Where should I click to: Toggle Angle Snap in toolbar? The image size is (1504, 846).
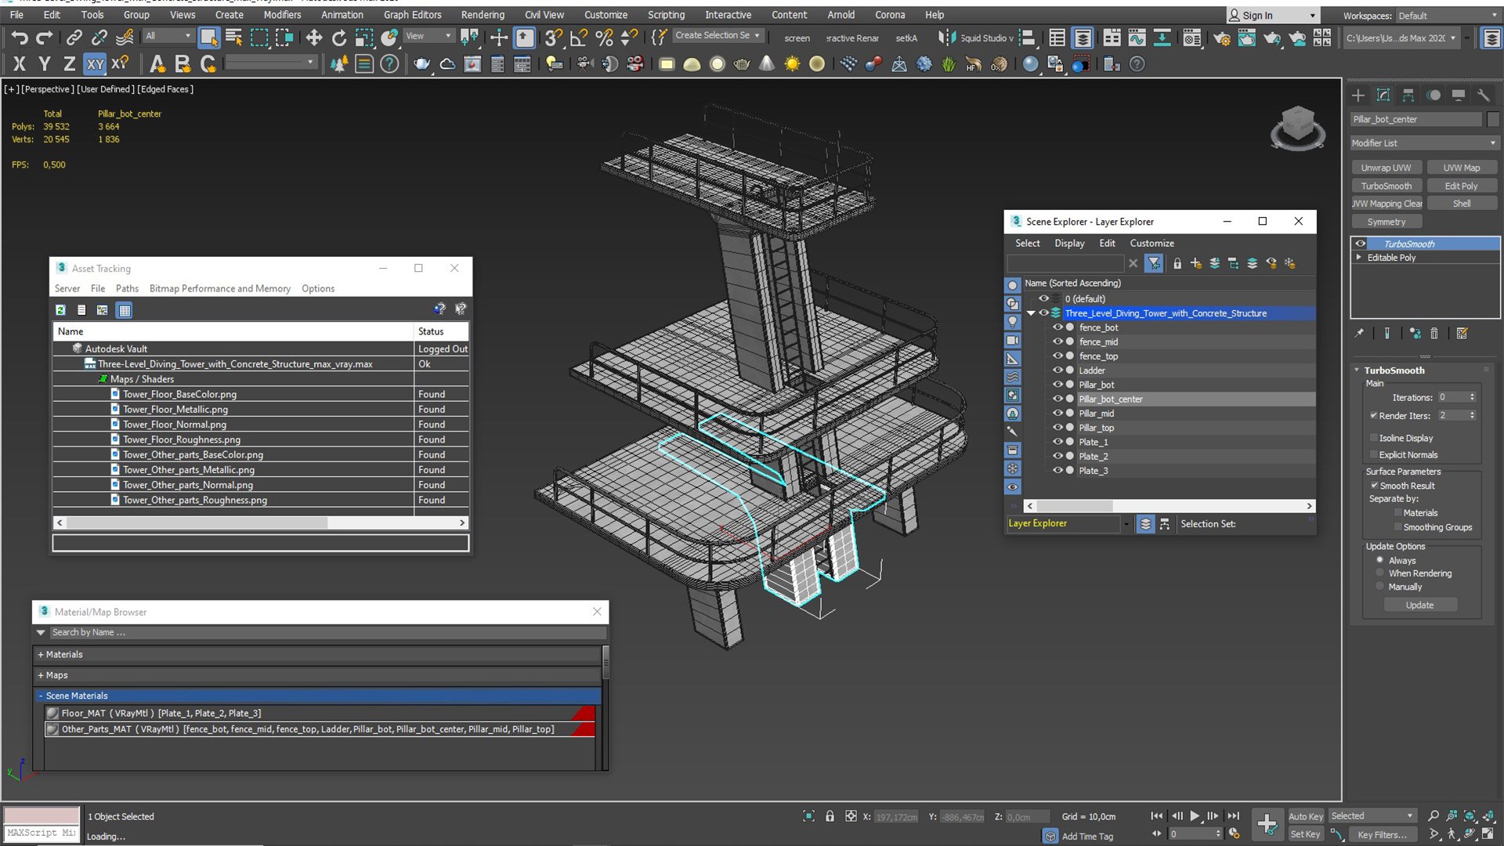pyautogui.click(x=579, y=37)
